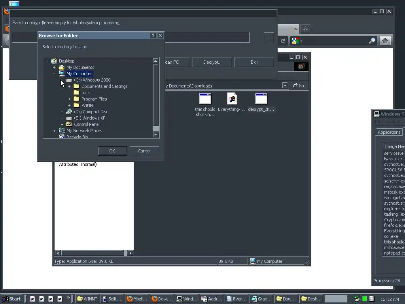The image size is (405, 304).
Task: Select notepad.exe in the process list
Action: [x=394, y=253]
